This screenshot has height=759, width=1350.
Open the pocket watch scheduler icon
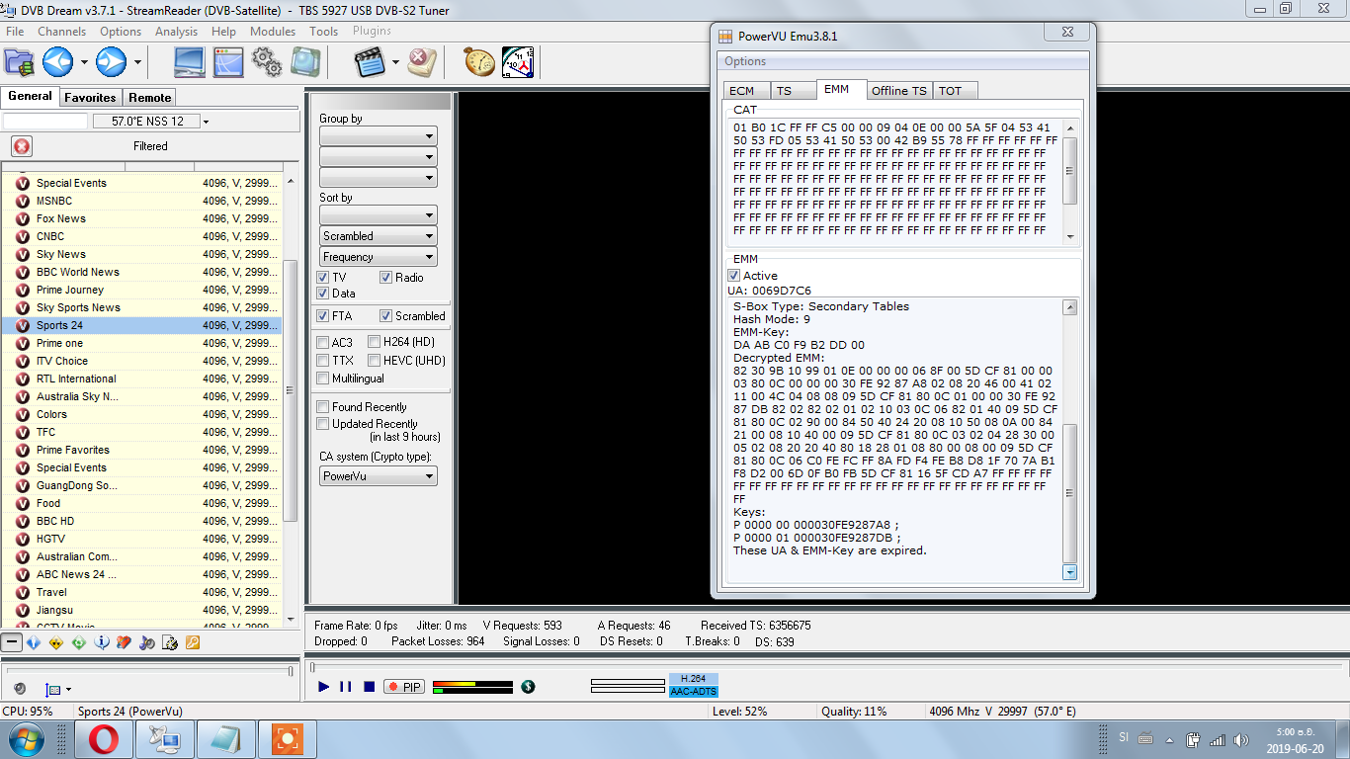[x=479, y=62]
